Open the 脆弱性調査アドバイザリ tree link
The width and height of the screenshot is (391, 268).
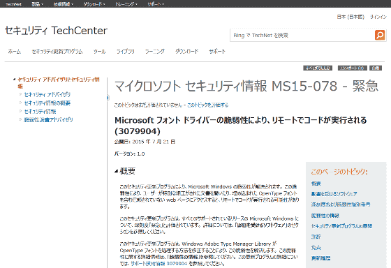(48, 120)
